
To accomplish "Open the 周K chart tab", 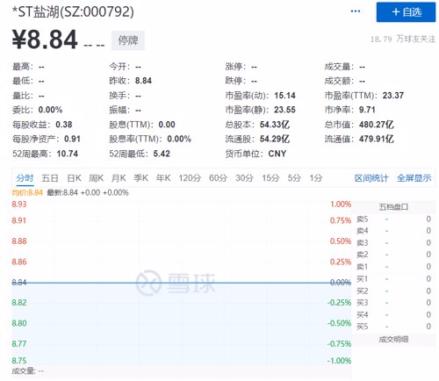I will click(96, 178).
